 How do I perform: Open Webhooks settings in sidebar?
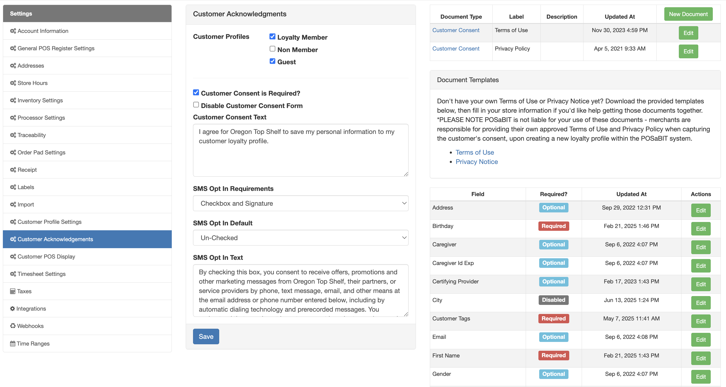[x=87, y=326]
